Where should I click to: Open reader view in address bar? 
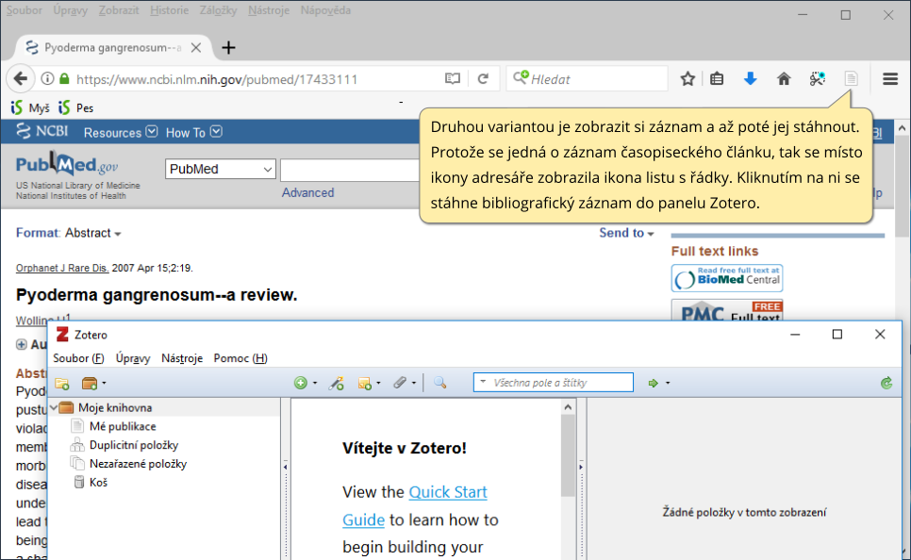point(453,78)
